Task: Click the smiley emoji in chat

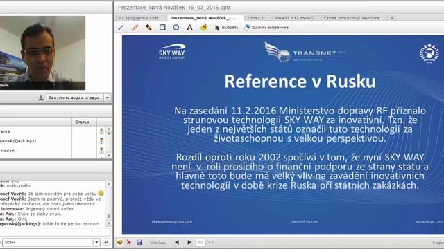Action: (x=101, y=194)
